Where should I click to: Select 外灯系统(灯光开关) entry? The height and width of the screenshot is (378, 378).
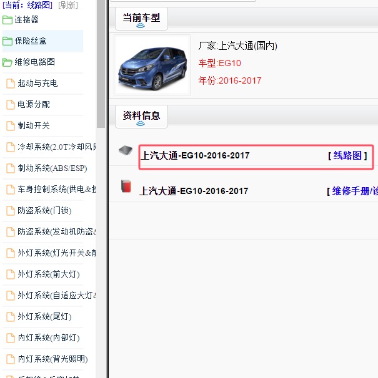click(57, 253)
